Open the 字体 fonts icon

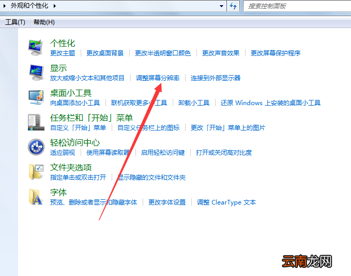pos(36,197)
